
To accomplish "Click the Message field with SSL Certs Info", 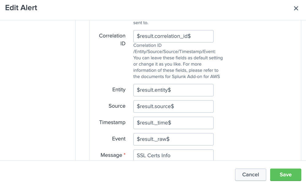I will (x=173, y=155).
